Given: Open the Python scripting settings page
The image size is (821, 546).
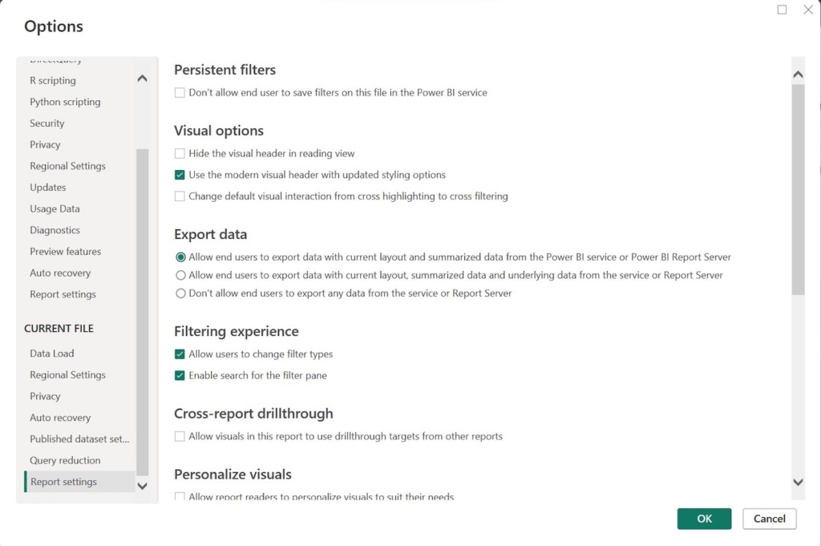Looking at the screenshot, I should (x=65, y=102).
